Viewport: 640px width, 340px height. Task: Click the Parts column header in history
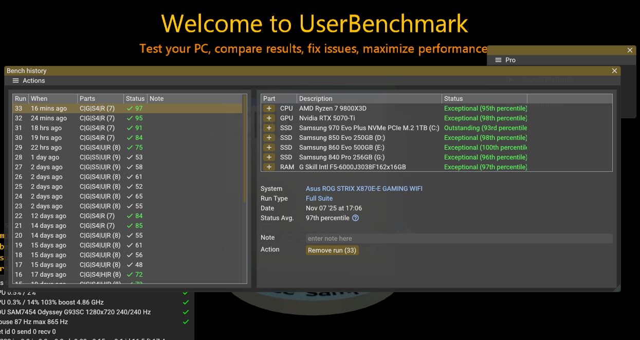click(101, 99)
